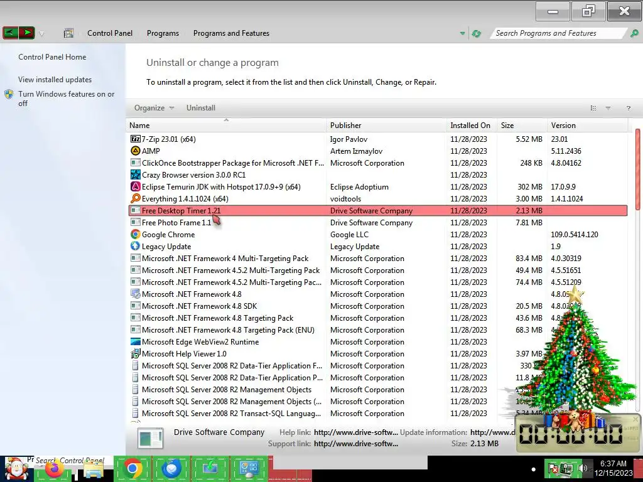Click START on the desktop timer widget

pos(630,428)
